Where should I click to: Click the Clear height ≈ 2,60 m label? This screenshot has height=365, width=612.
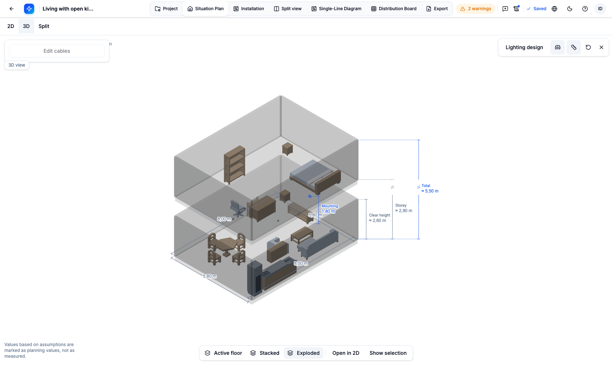coord(379,218)
